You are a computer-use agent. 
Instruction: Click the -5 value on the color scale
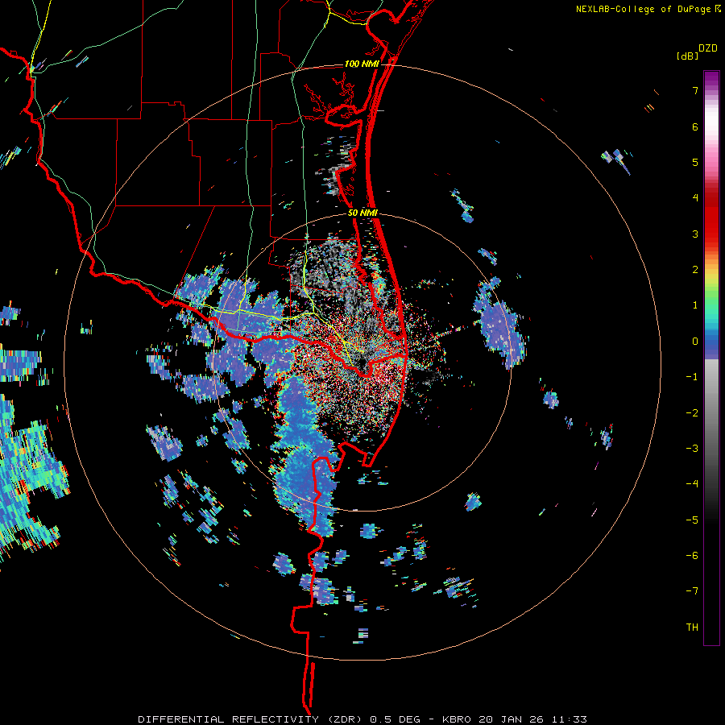click(x=692, y=520)
